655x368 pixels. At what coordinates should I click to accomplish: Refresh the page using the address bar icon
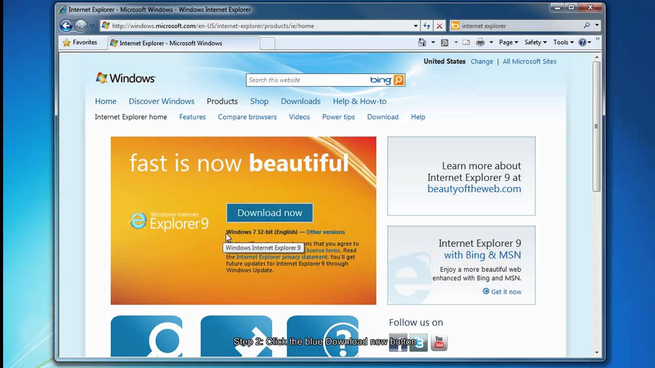(427, 26)
